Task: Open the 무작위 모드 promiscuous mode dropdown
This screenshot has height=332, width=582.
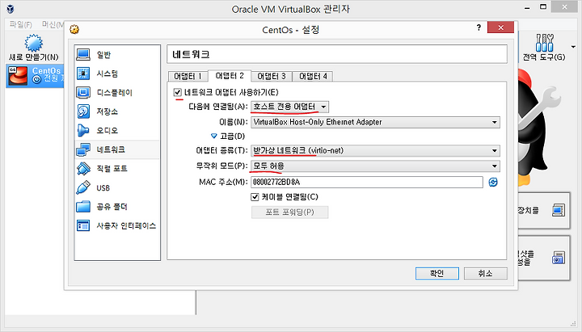Action: click(x=375, y=166)
